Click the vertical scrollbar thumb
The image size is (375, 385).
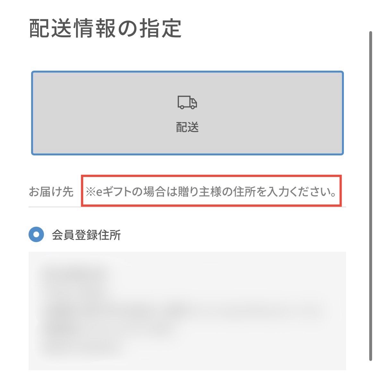click(x=371, y=196)
